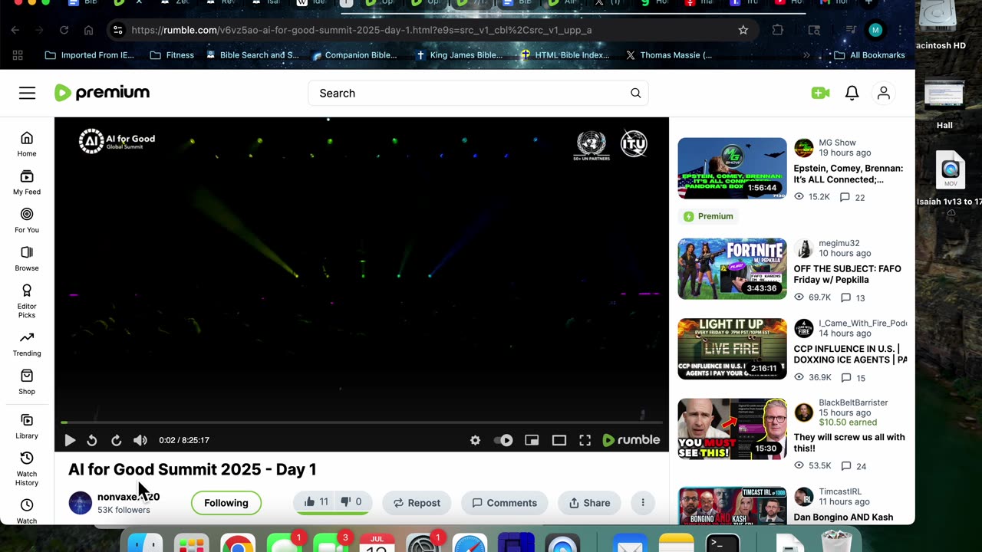This screenshot has height=552, width=982.
Task: Open My Feed in the sidebar
Action: [27, 182]
